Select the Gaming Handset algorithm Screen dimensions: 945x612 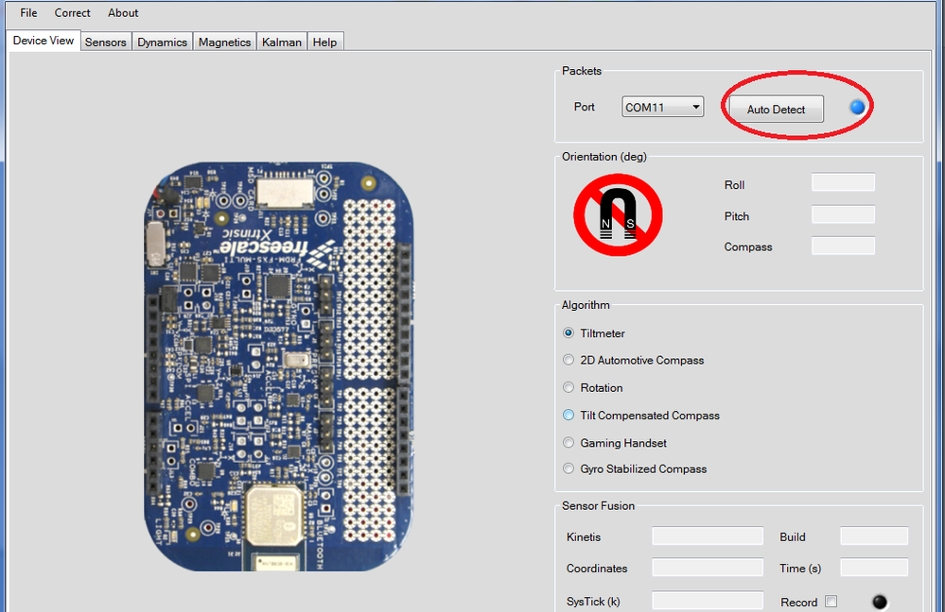tap(569, 443)
